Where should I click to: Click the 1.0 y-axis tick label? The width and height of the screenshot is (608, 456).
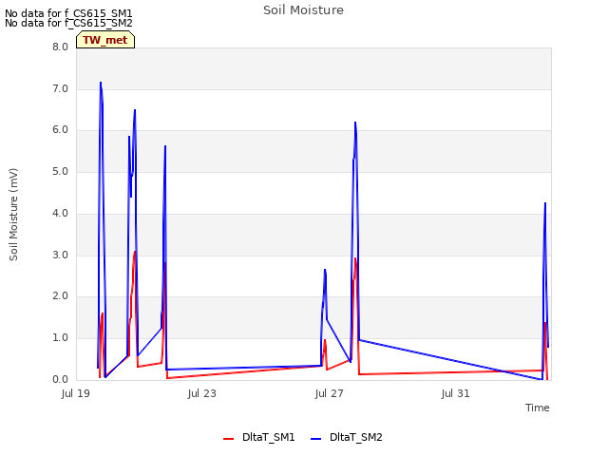point(60,338)
